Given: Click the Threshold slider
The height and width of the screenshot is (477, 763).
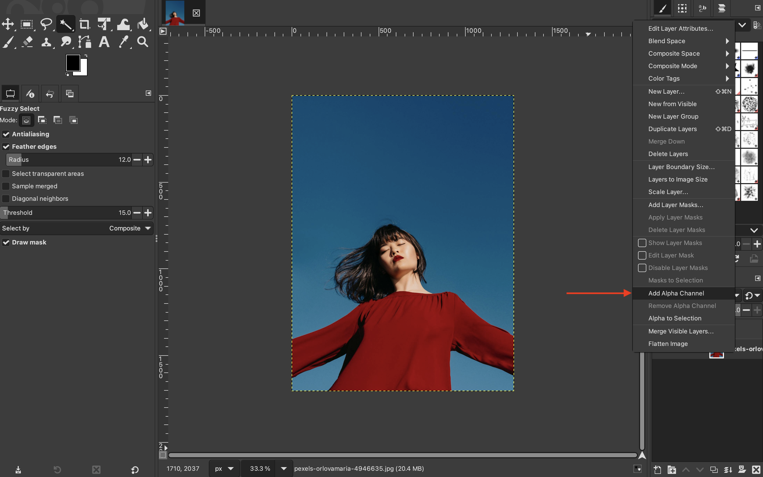Looking at the screenshot, I should (63, 213).
